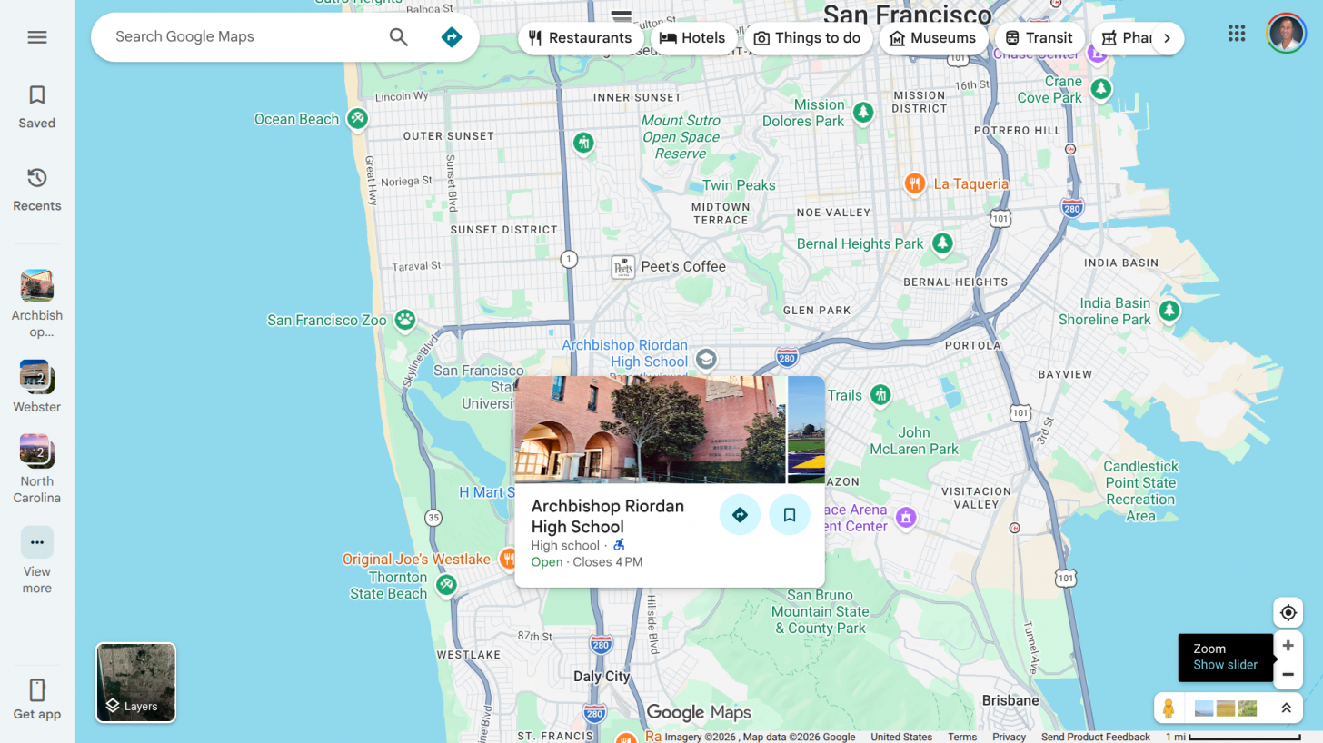
Task: Zoom in with the plus button
Action: [x=1288, y=646]
